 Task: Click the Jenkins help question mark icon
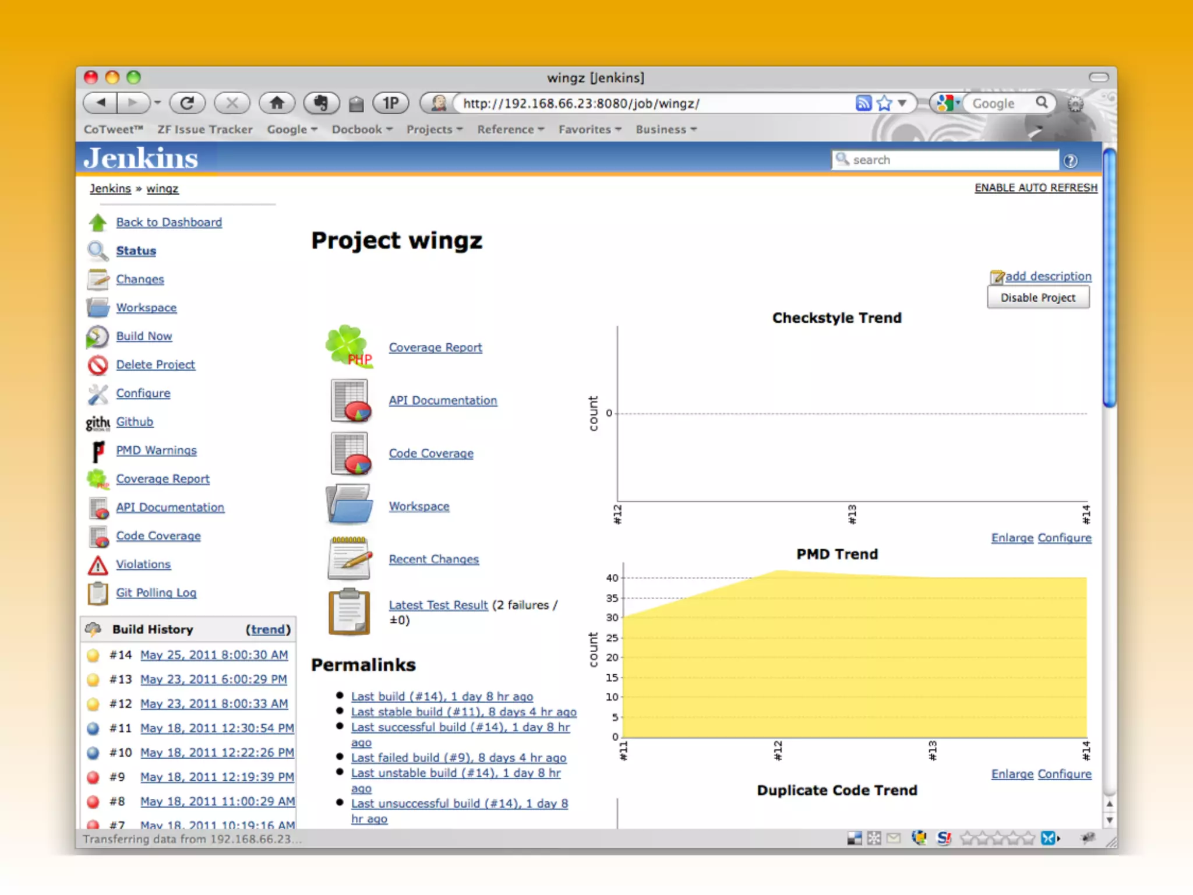coord(1070,161)
